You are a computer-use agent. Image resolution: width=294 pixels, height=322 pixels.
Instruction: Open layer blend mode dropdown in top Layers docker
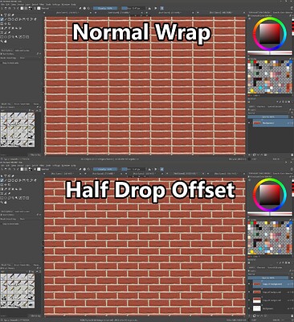pos(268,113)
